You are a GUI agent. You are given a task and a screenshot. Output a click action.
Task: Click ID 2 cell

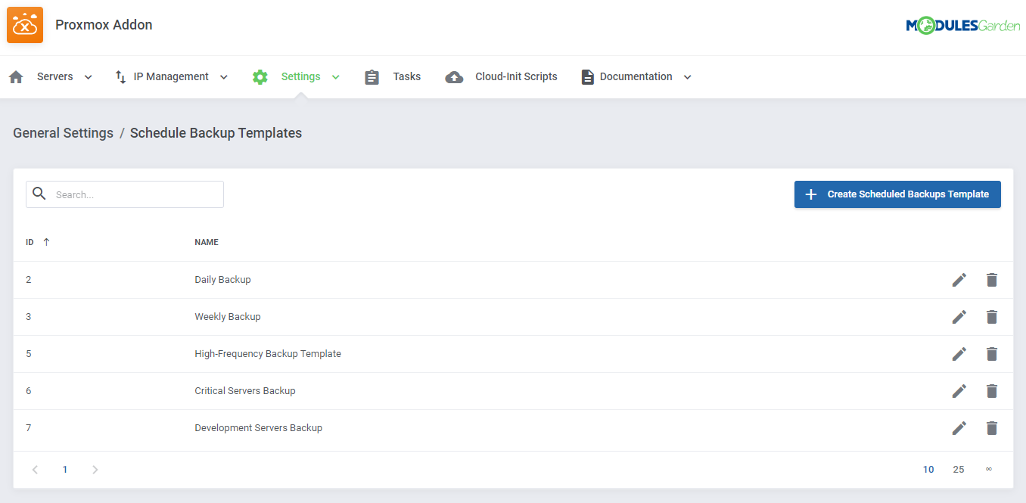29,280
